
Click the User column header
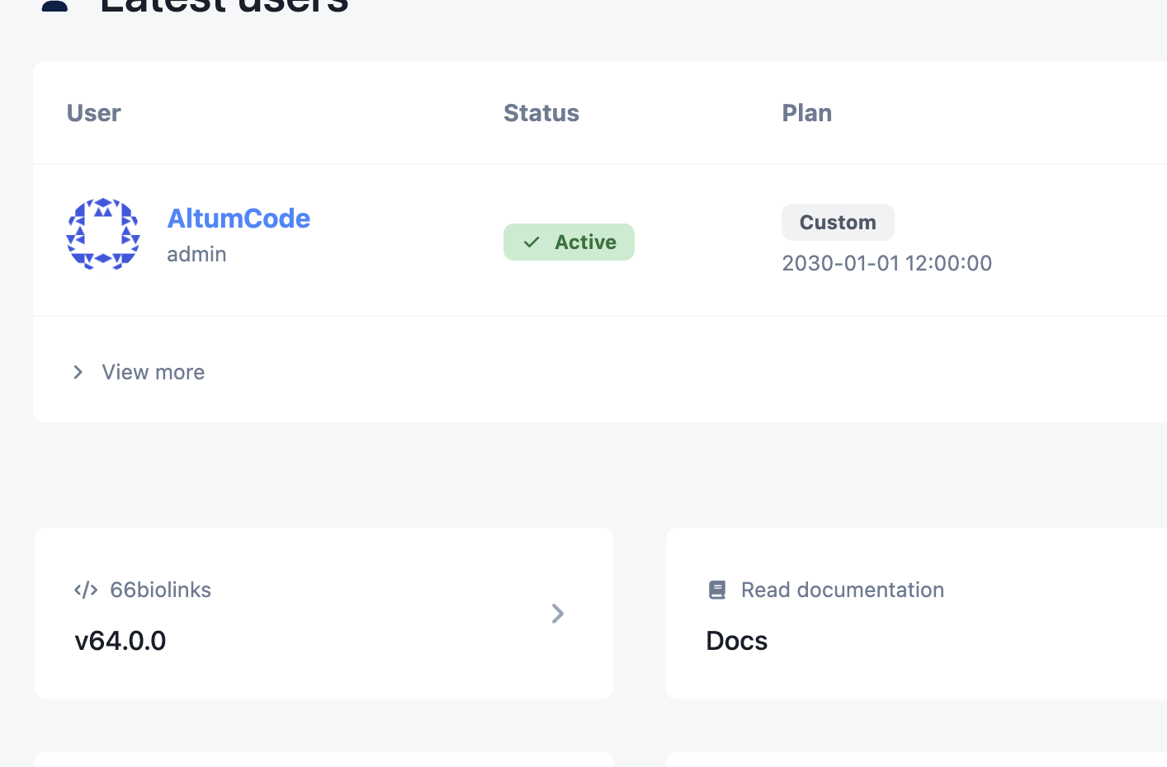(94, 113)
